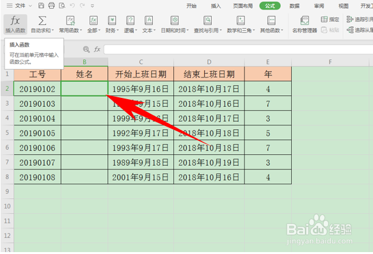Select row 2 header
The width and height of the screenshot is (373, 254).
[x=7, y=89]
